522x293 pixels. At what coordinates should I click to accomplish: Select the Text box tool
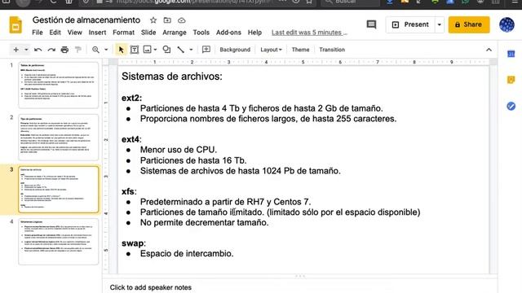pyautogui.click(x=134, y=50)
